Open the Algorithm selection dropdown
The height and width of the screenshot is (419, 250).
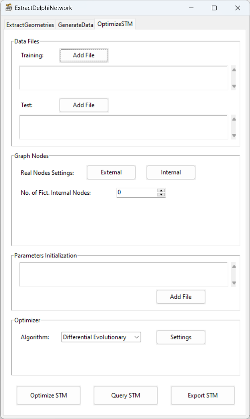137,337
